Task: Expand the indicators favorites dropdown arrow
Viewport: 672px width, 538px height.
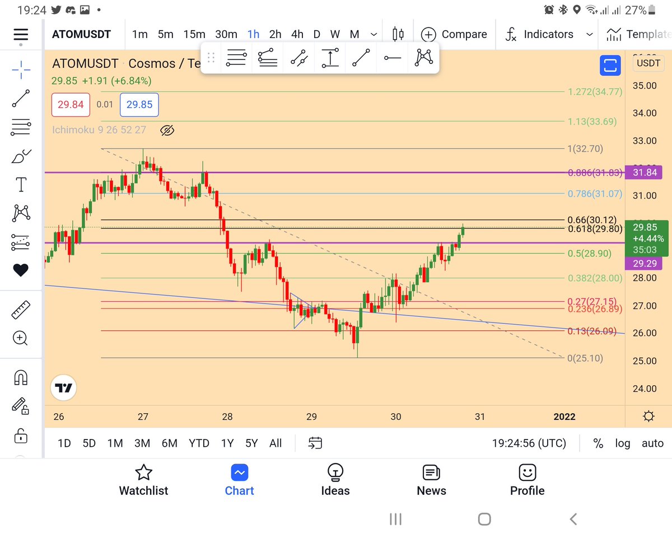Action: click(x=589, y=34)
